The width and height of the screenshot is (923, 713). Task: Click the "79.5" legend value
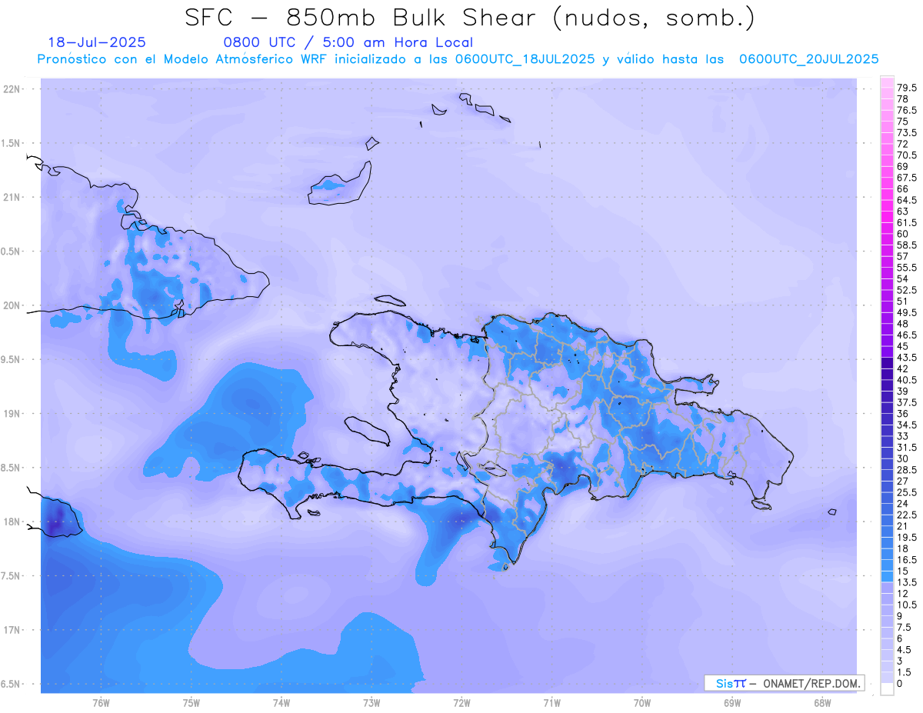(x=906, y=88)
